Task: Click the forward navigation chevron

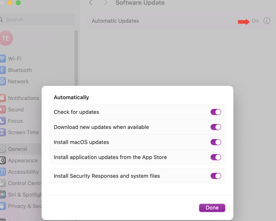Action: click(105, 3)
